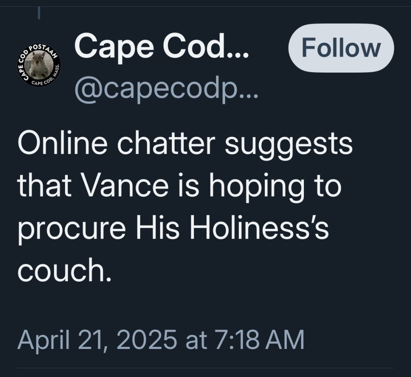Click the word "suggests" in the tweet
Image resolution: width=411 pixels, height=377 pixels.
click(288, 145)
